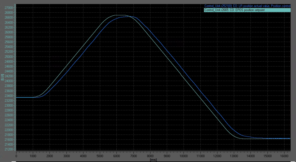
Task: Click the 7000 ms time axis tick
Action: (133, 156)
